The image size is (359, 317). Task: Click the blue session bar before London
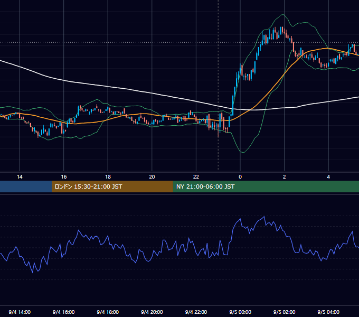[x=26, y=187]
